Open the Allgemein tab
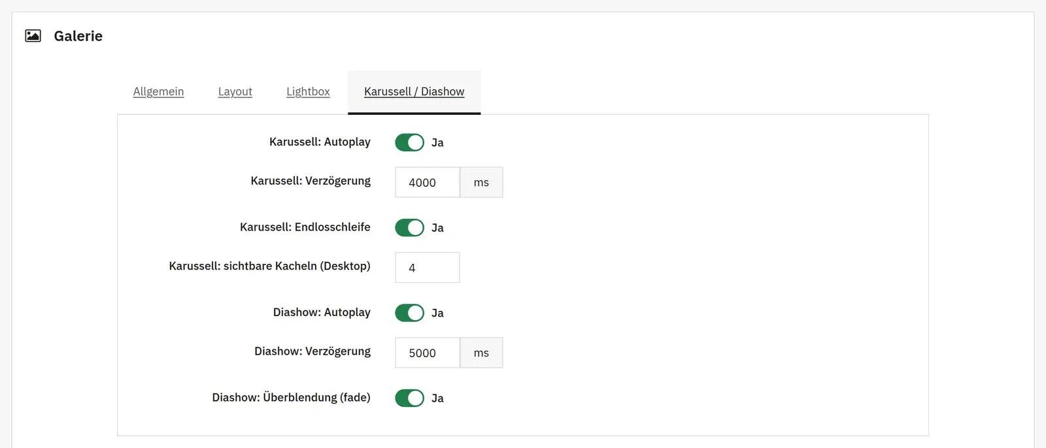The height and width of the screenshot is (448, 1046). (158, 91)
